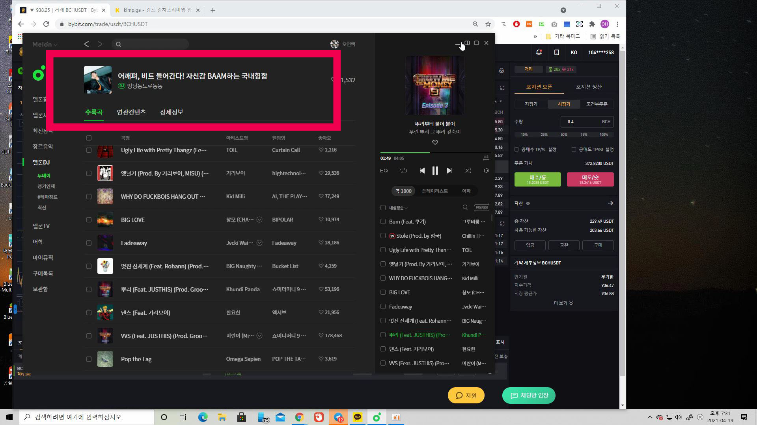This screenshot has width=757, height=425.
Task: Check the BIG LOVE song checkbox
Action: [89, 220]
